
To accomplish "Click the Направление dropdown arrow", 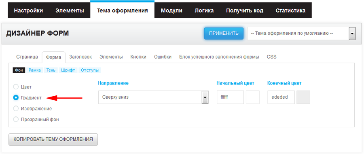I will tap(205, 97).
